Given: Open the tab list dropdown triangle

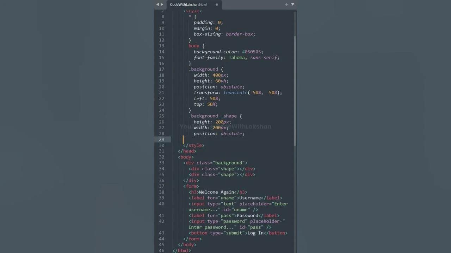Looking at the screenshot, I should [292, 5].
